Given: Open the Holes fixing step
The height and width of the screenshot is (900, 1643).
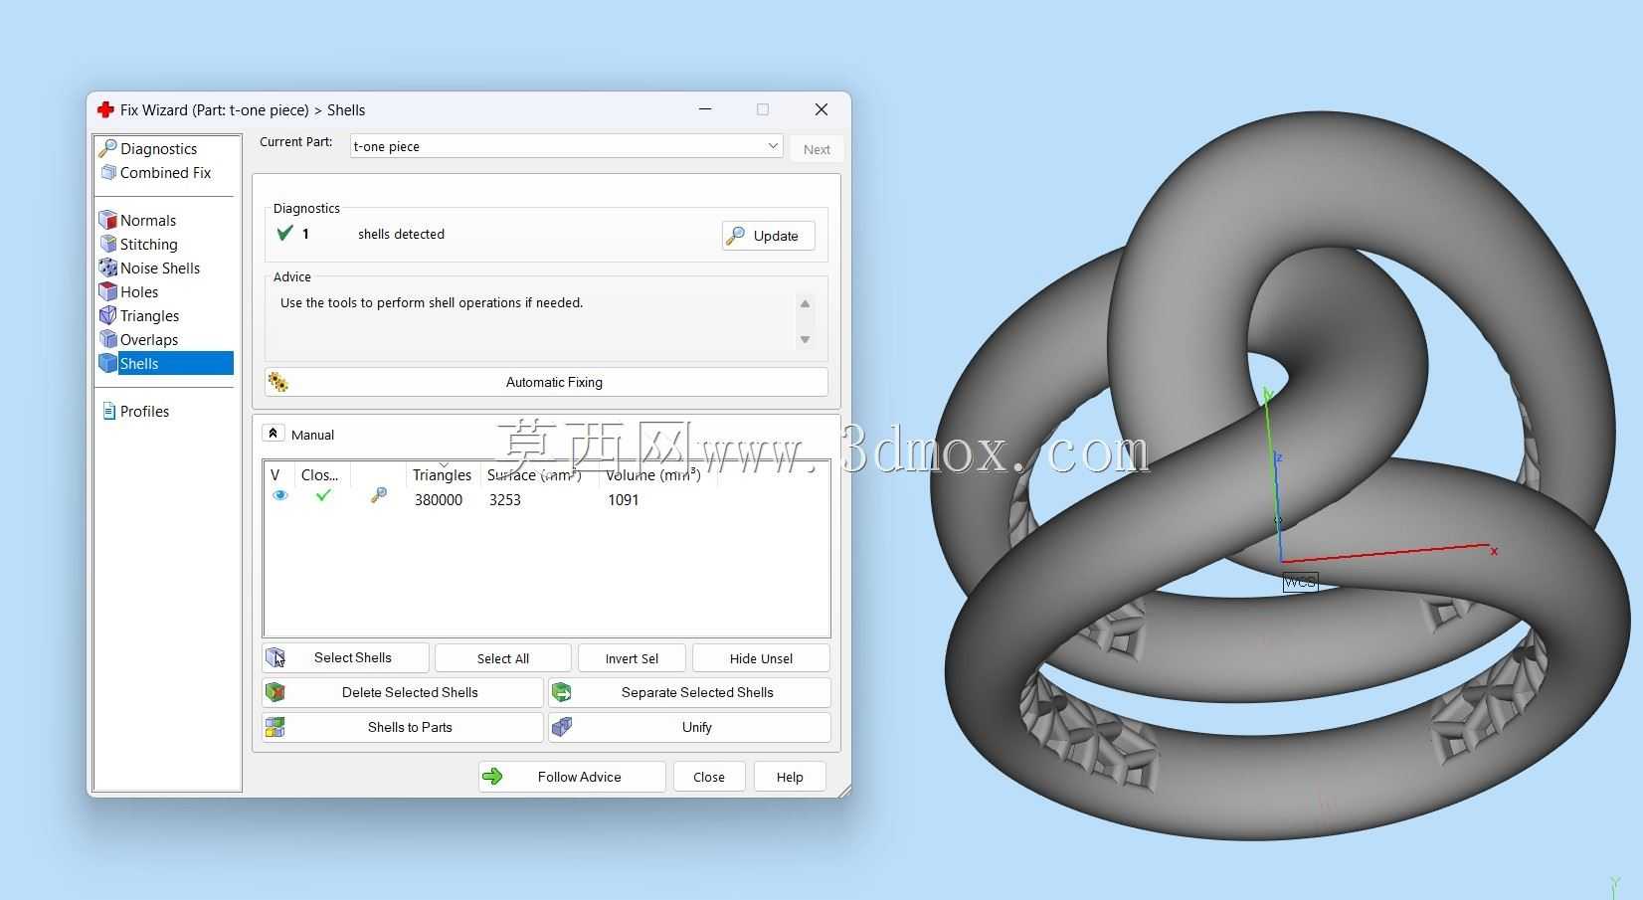Looking at the screenshot, I should 139,292.
